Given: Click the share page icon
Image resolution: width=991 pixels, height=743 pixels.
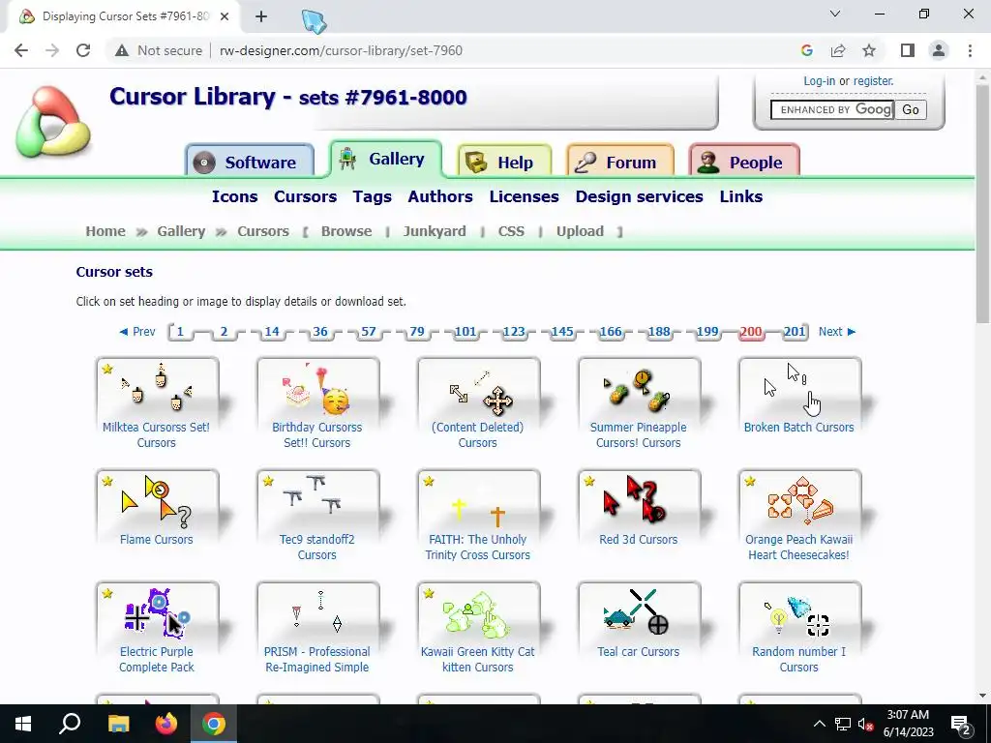Looking at the screenshot, I should point(838,50).
